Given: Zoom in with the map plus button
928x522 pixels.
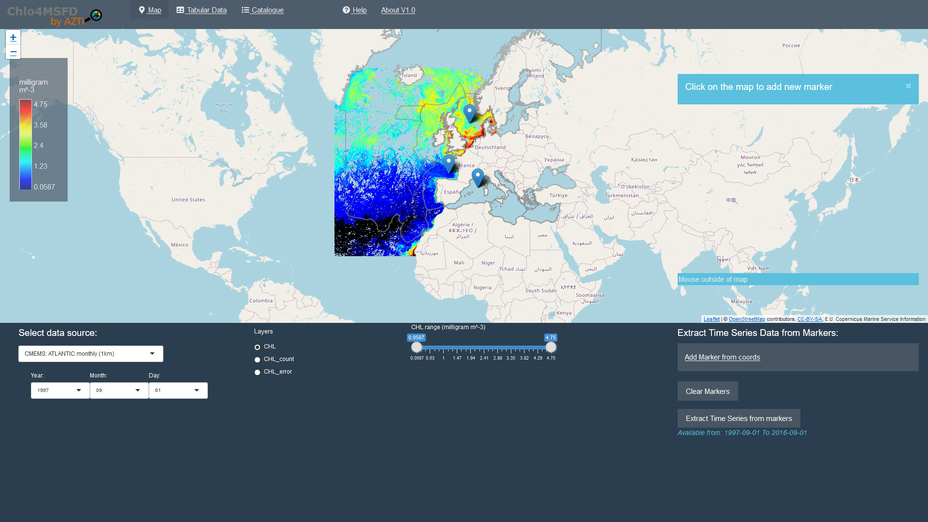Looking at the screenshot, I should pos(13,37).
